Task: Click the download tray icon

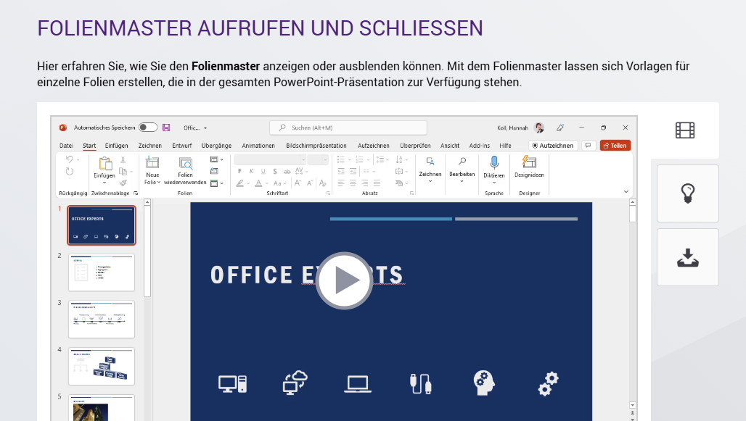Action: click(x=687, y=257)
